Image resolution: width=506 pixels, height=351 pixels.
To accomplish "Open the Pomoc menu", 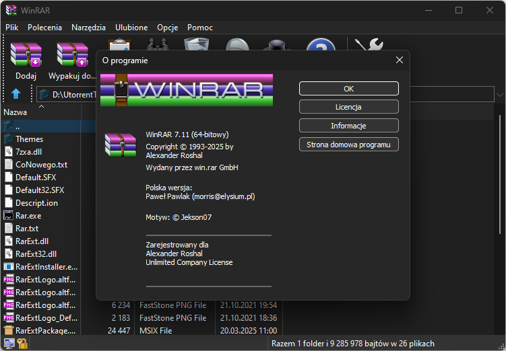I will [x=200, y=28].
